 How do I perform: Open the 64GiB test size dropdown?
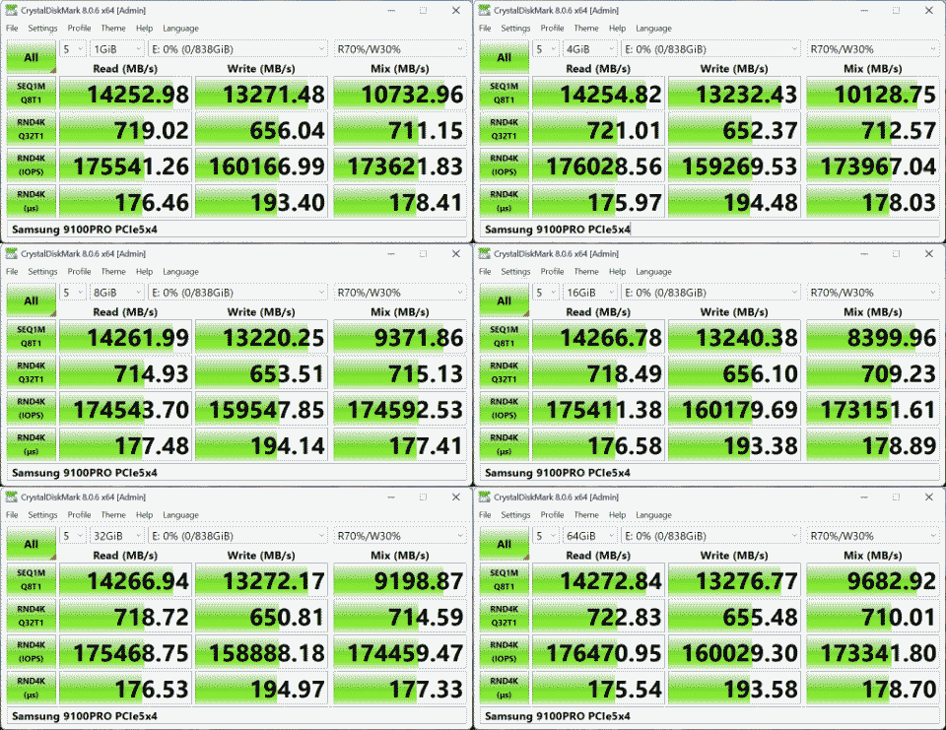coord(590,536)
